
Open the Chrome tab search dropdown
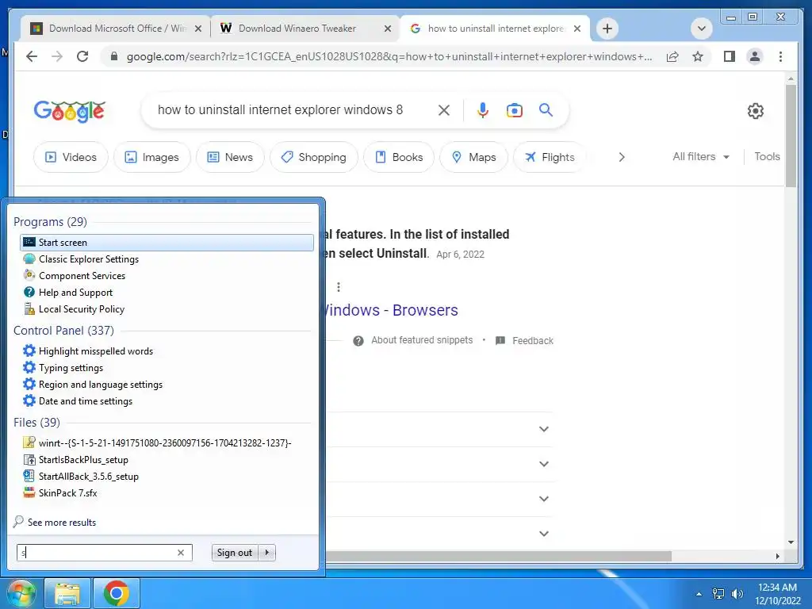pyautogui.click(x=702, y=29)
